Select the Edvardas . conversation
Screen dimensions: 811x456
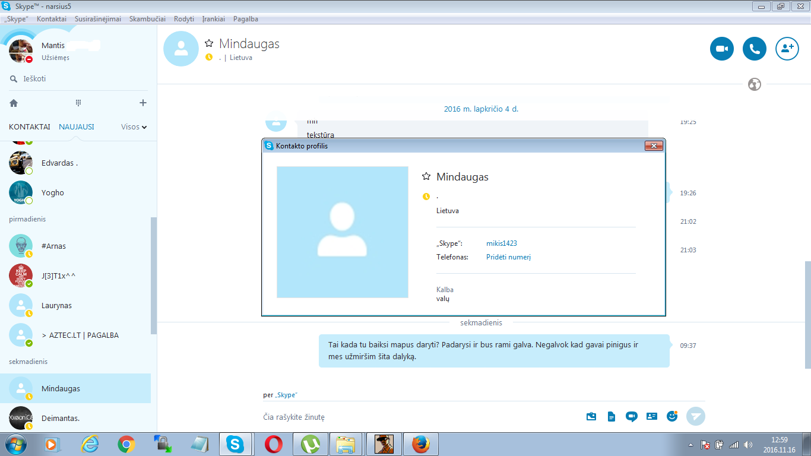(75, 163)
